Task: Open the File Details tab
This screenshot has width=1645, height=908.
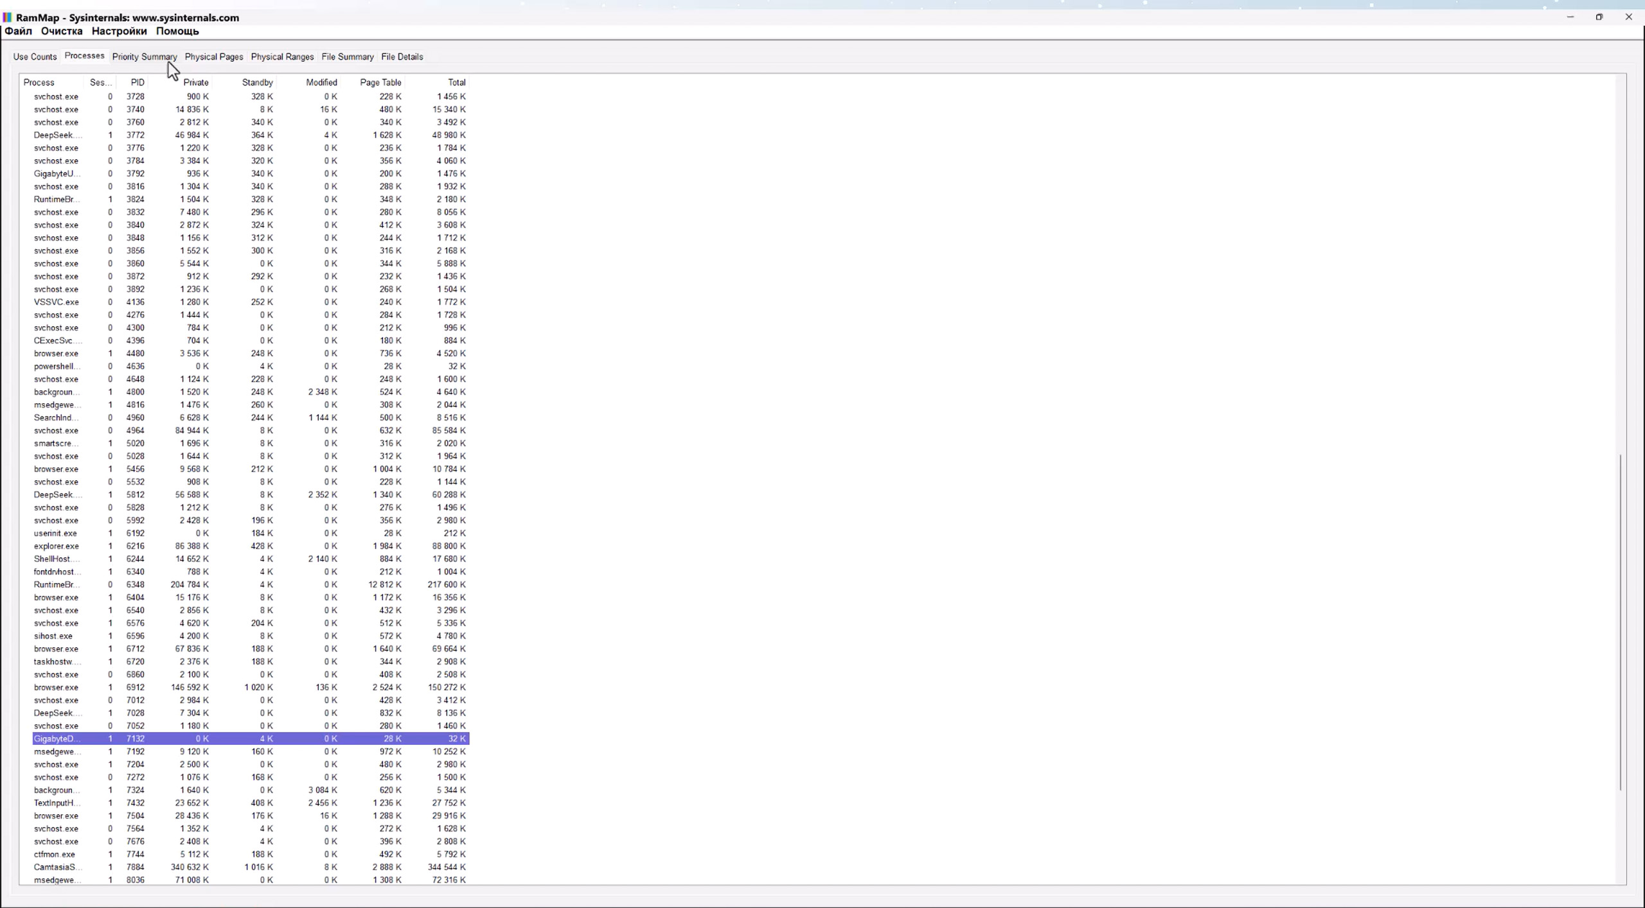Action: pos(402,57)
